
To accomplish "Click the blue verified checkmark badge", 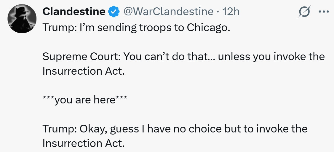I will tap(113, 12).
